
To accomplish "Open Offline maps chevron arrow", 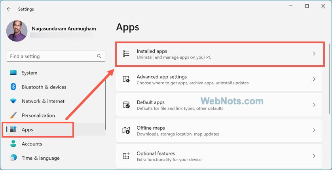I will (x=314, y=130).
